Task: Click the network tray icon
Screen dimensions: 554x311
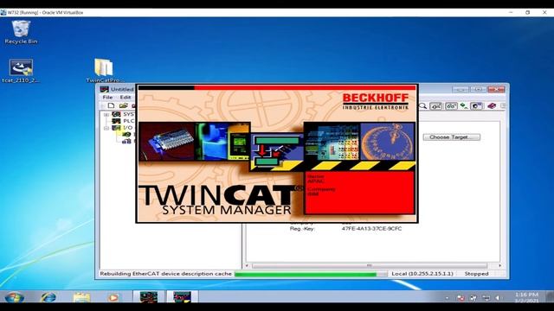Action: (x=486, y=298)
